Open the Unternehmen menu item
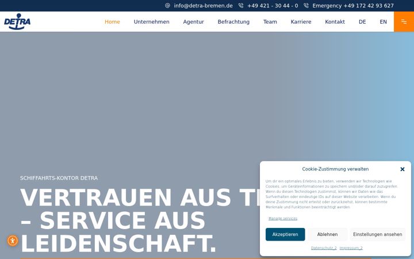 point(151,22)
